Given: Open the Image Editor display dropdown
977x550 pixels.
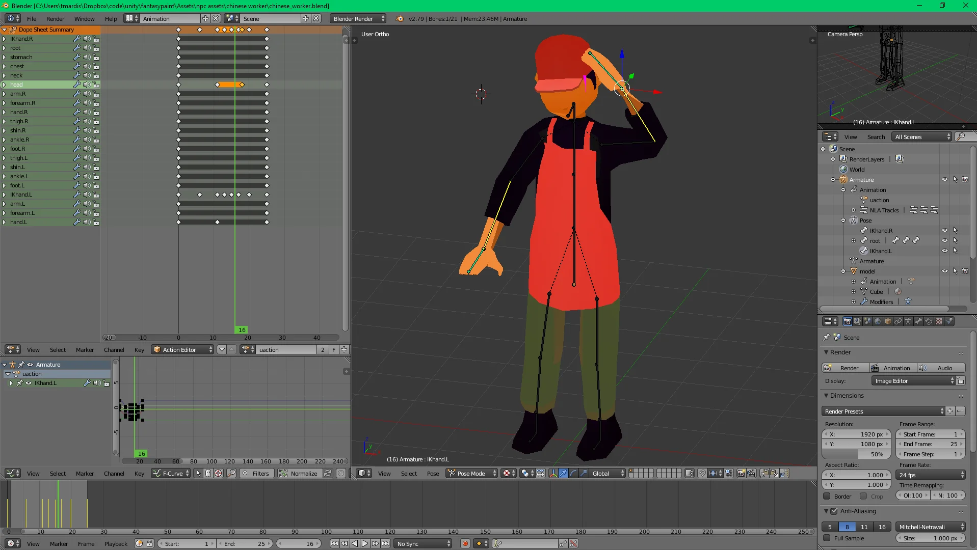Looking at the screenshot, I should pos(913,380).
